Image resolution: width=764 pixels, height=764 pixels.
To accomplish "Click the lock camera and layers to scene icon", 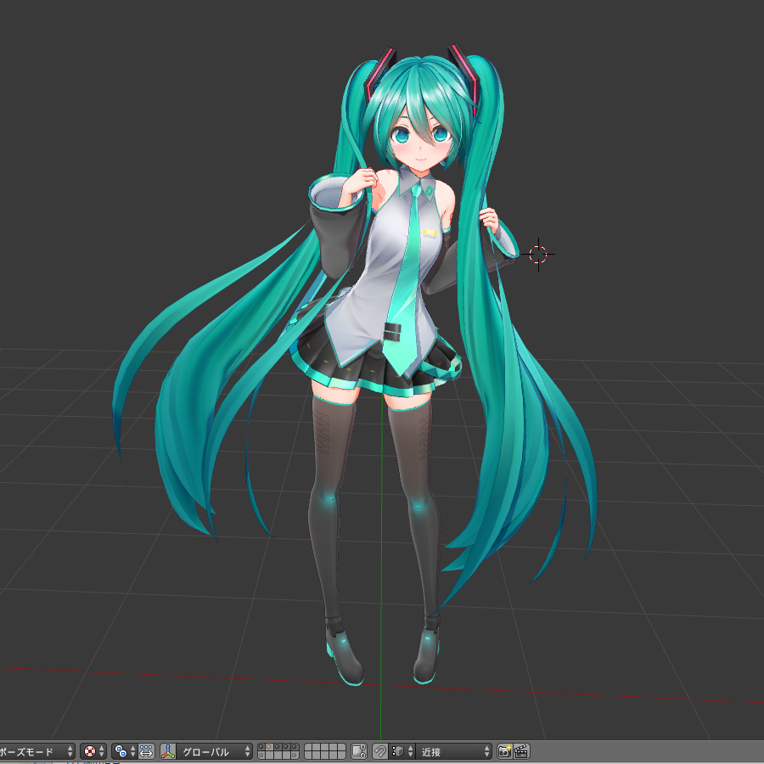I will coord(358,751).
